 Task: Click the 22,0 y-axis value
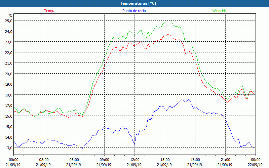click(x=9, y=52)
